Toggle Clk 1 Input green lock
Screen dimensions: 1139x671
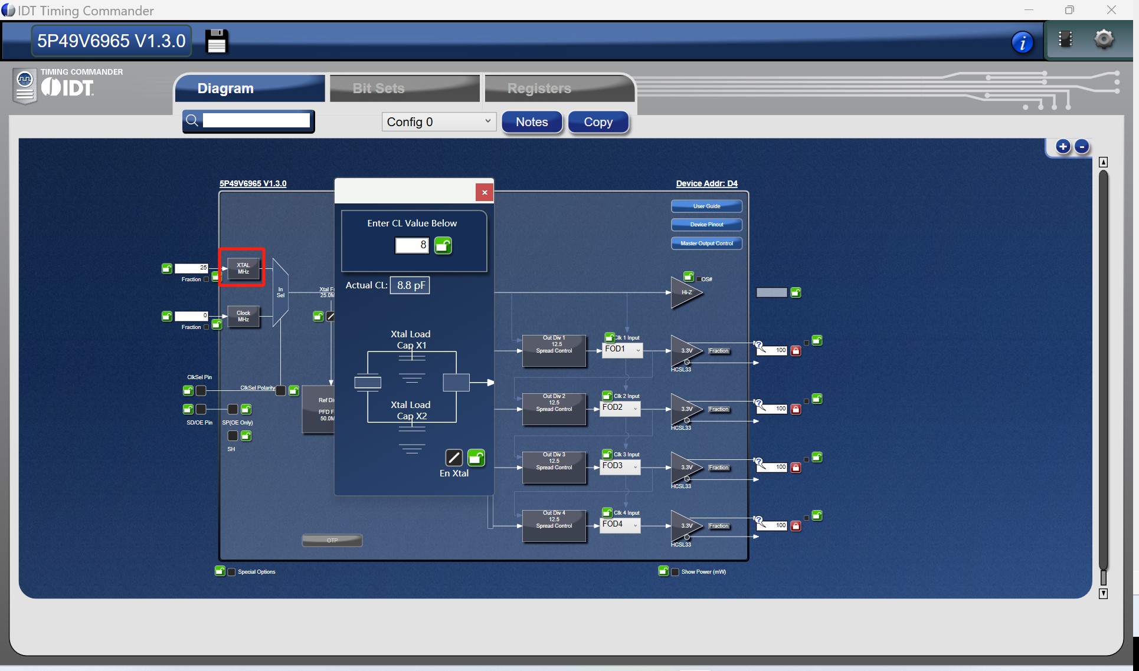(x=610, y=337)
